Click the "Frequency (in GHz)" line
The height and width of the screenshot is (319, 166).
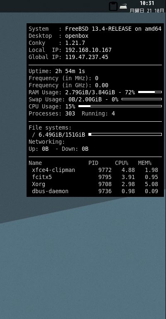[x=68, y=85]
